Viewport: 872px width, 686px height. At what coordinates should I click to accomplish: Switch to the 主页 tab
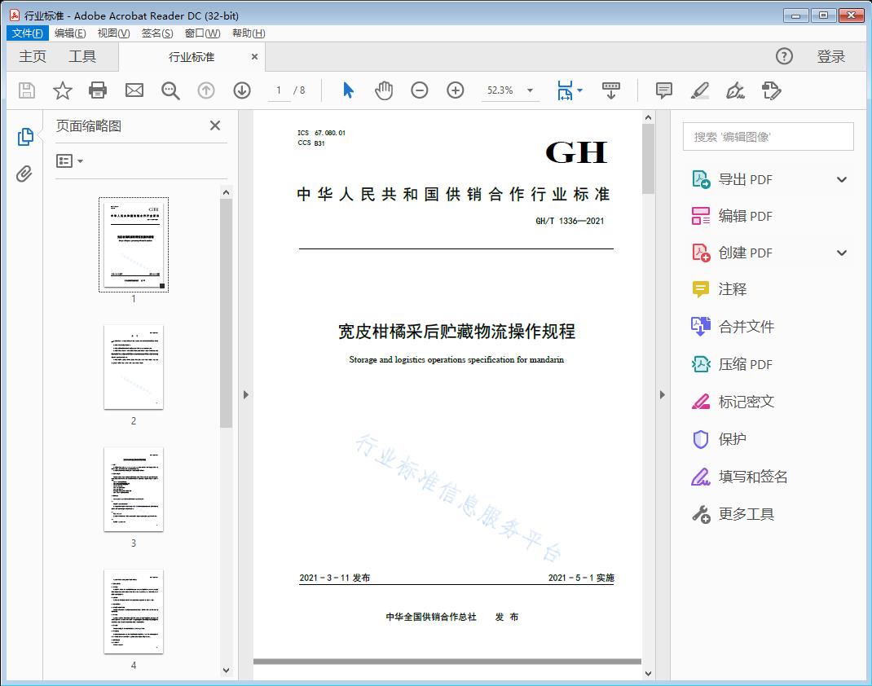point(33,56)
